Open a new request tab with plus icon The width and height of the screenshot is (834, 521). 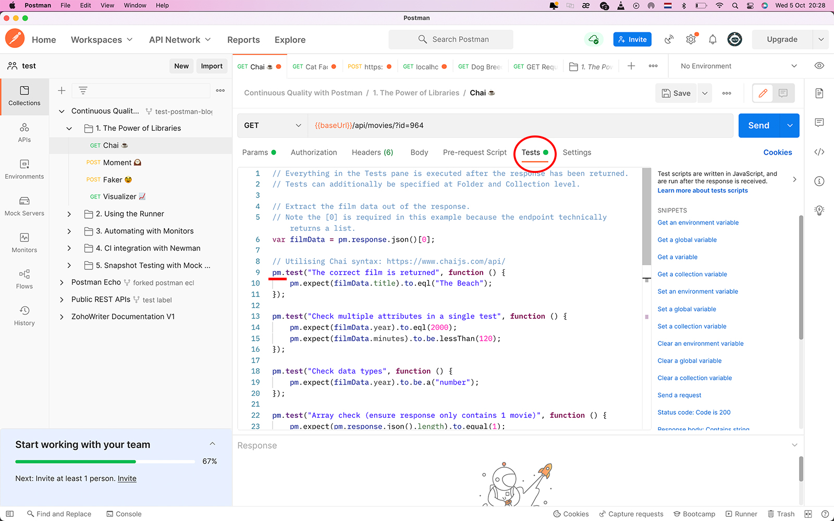tap(631, 66)
